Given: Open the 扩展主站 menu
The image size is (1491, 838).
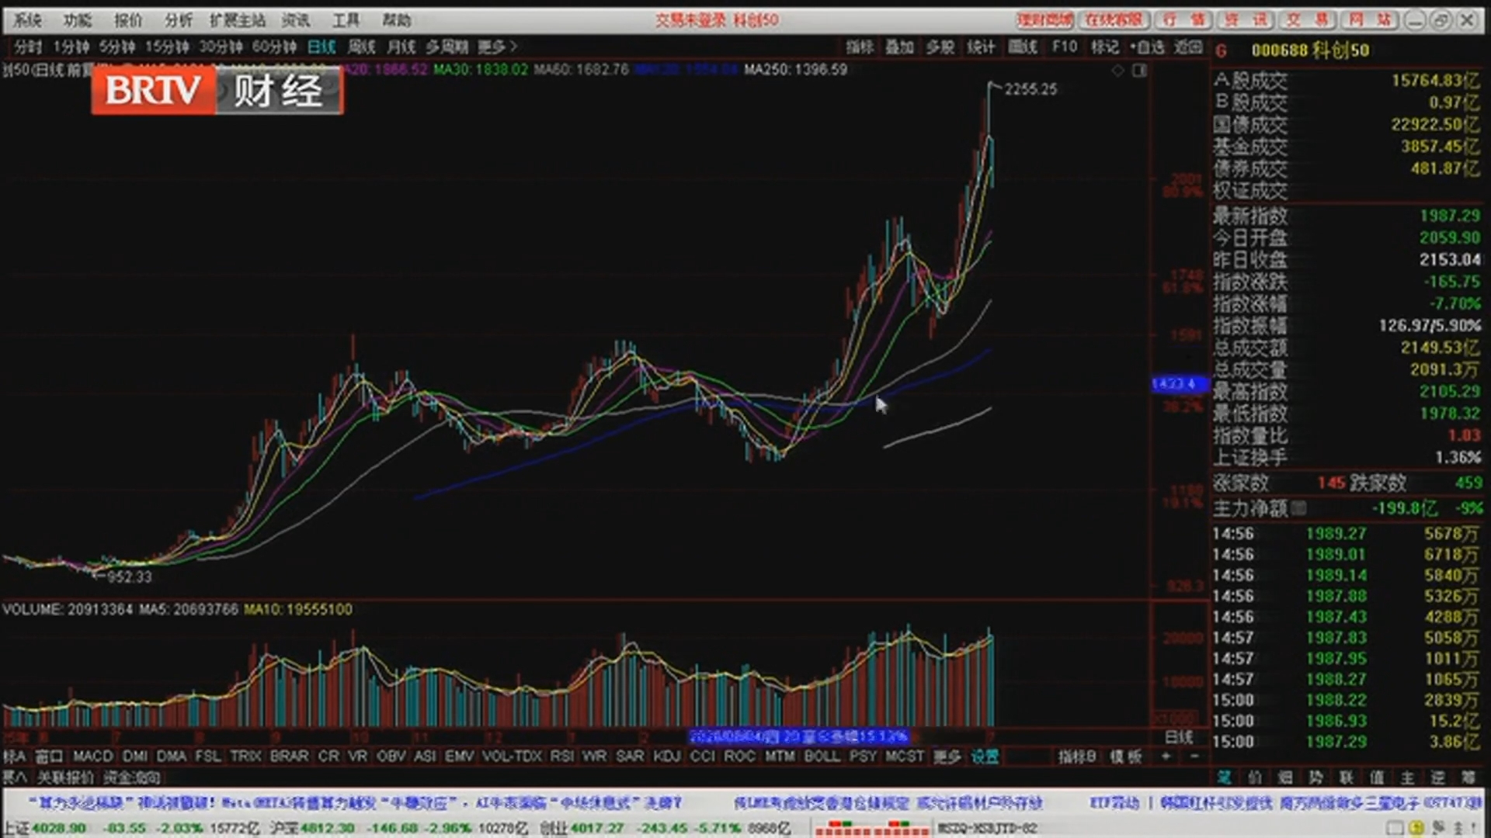Looking at the screenshot, I should pos(238,20).
